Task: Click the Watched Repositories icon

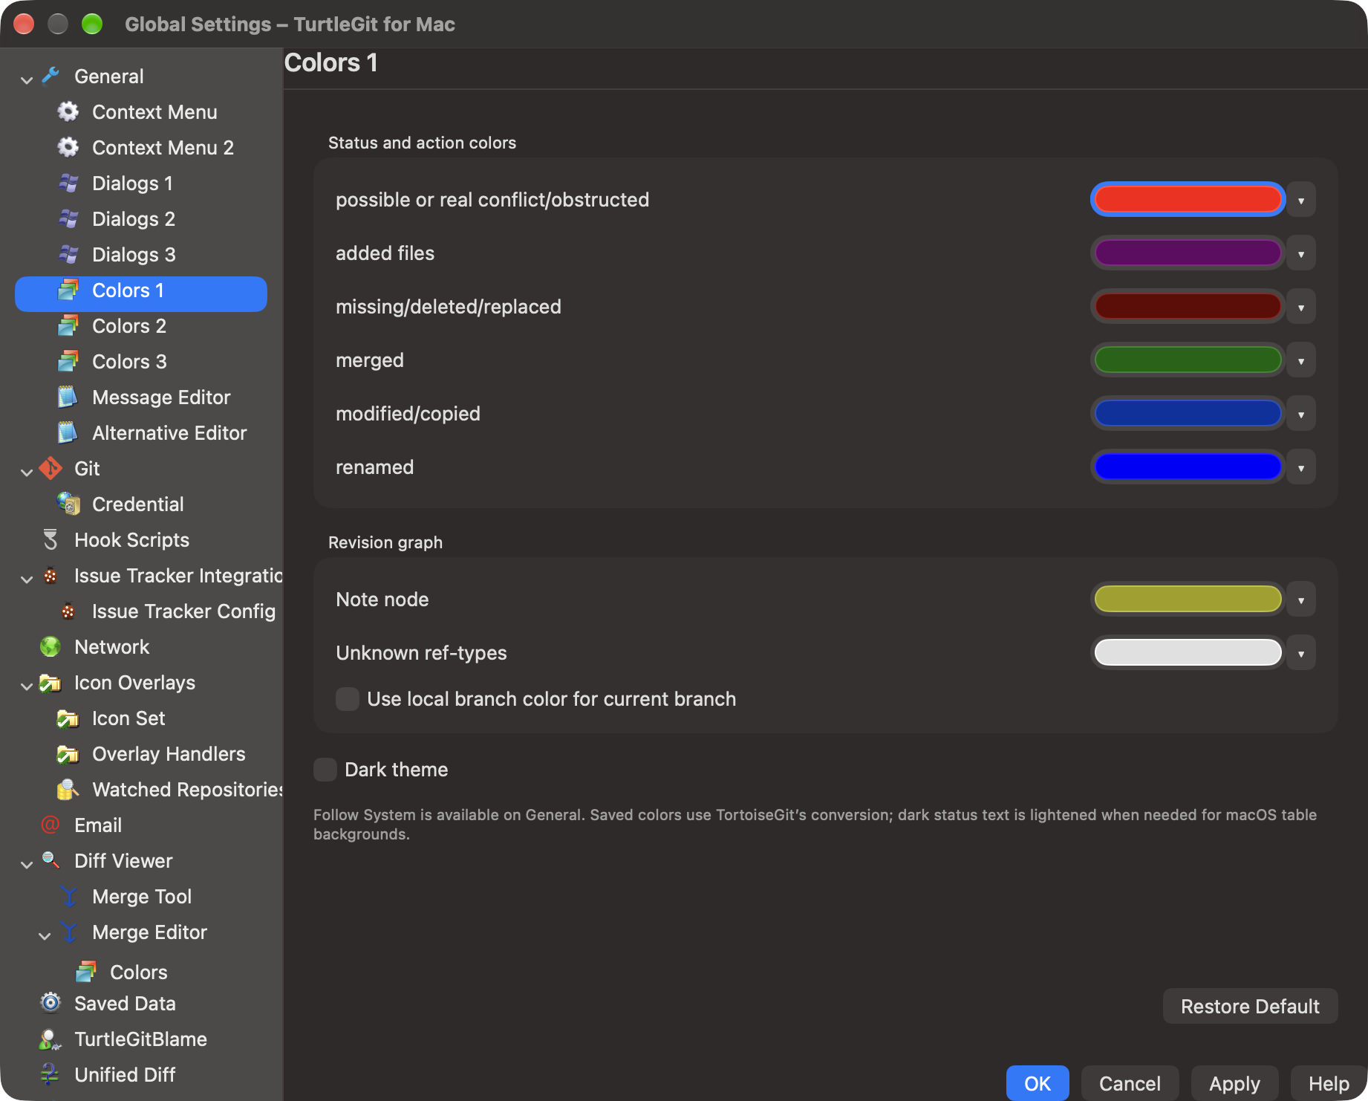Action: pyautogui.click(x=68, y=789)
